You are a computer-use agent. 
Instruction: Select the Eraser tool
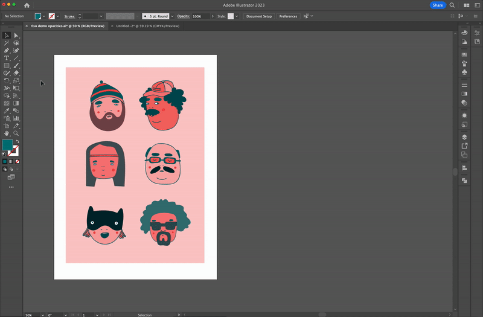pyautogui.click(x=16, y=73)
